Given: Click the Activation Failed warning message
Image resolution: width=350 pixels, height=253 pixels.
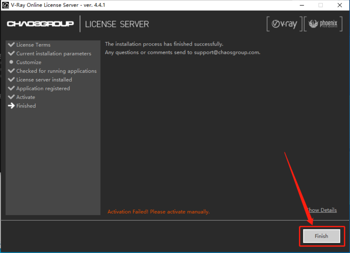Looking at the screenshot, I should [x=159, y=212].
